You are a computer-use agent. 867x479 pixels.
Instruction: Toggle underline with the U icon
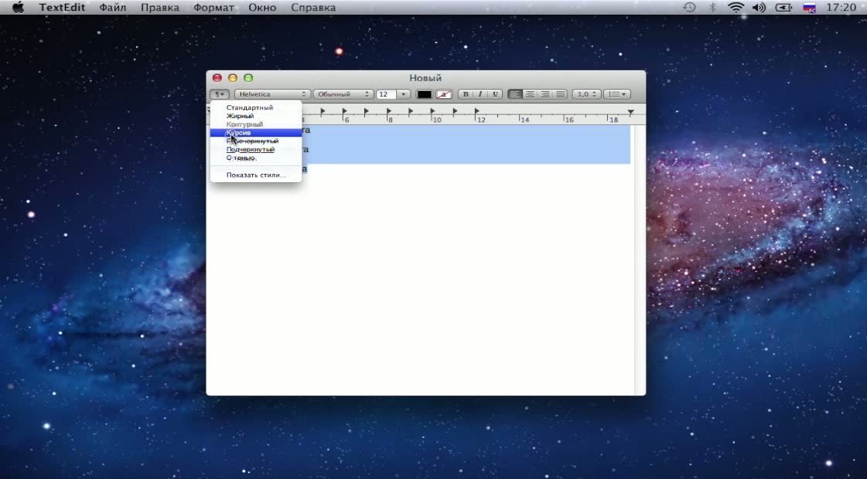(493, 93)
